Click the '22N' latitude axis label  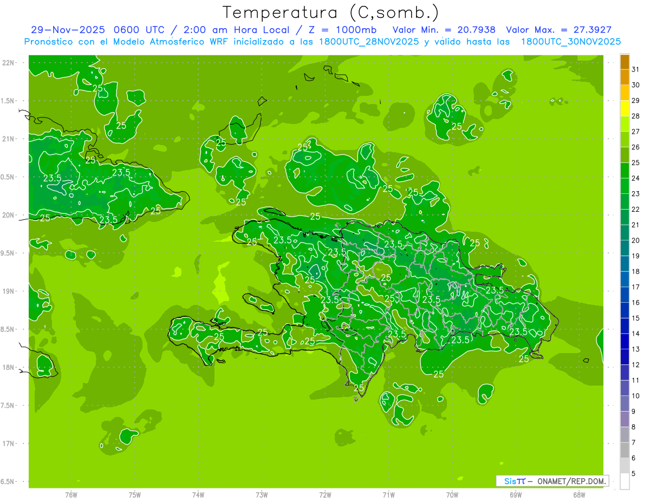[x=8, y=63]
